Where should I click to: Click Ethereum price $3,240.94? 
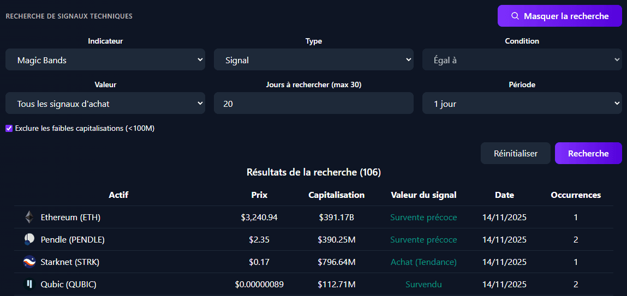259,218
